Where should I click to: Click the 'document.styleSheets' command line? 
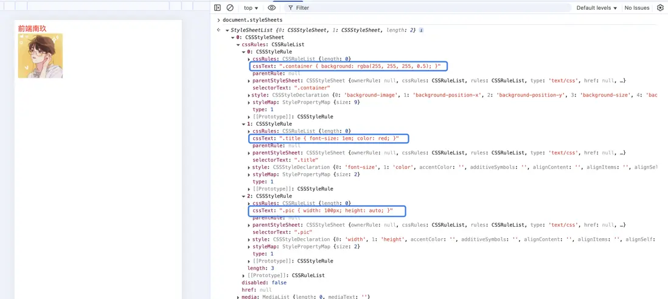252,20
